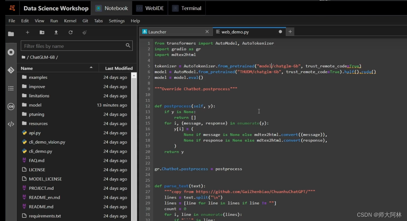Click the new launcher plus icon
Screen dimensions: 407x221
coord(27,32)
